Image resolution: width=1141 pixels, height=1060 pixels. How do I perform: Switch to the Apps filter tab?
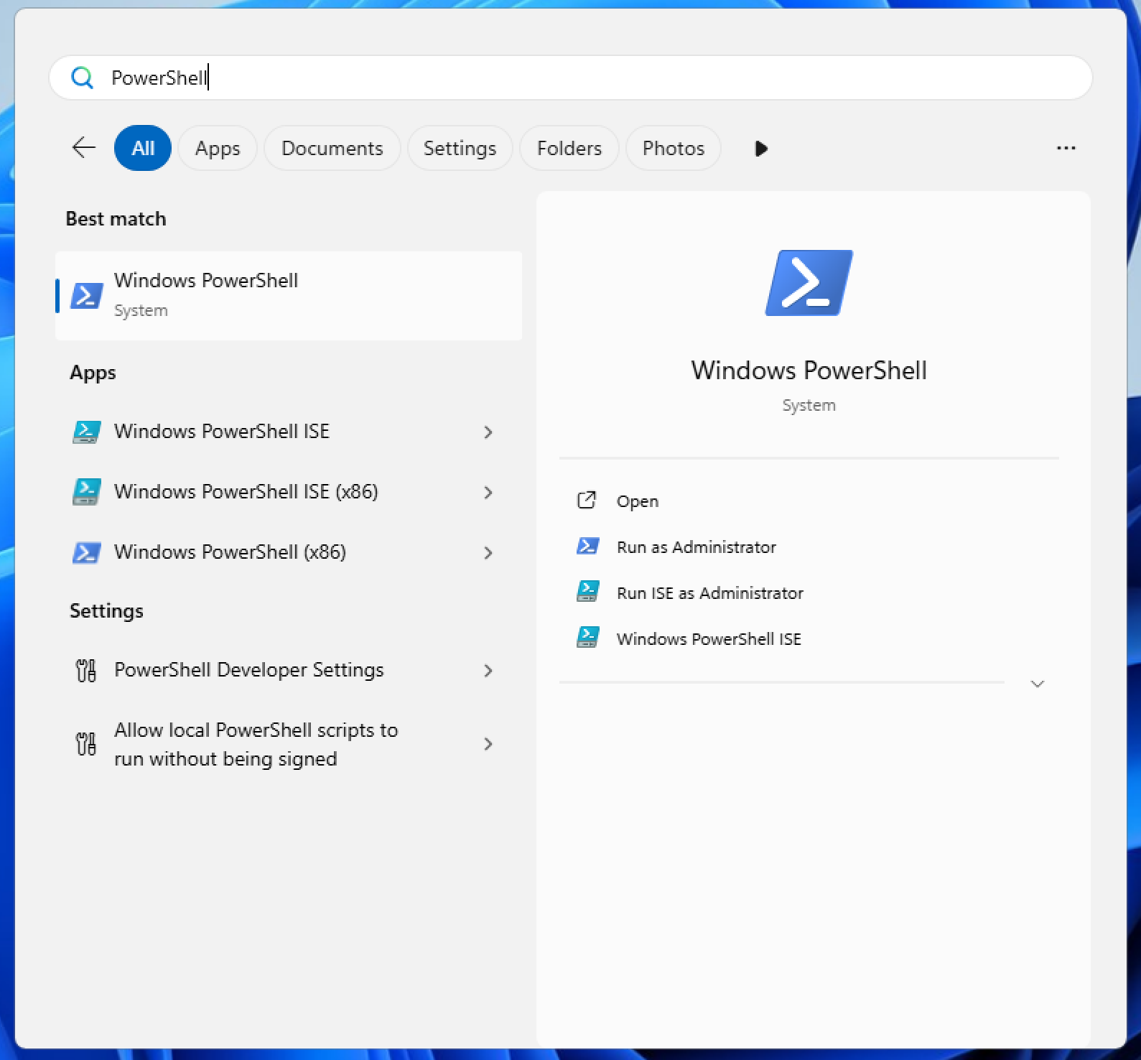pyautogui.click(x=218, y=148)
